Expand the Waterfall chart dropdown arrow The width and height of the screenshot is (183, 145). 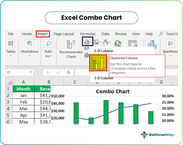(x=110, y=42)
